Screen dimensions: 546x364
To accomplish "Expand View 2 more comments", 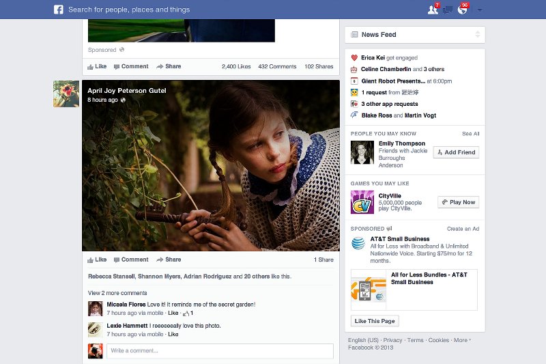I will point(117,293).
